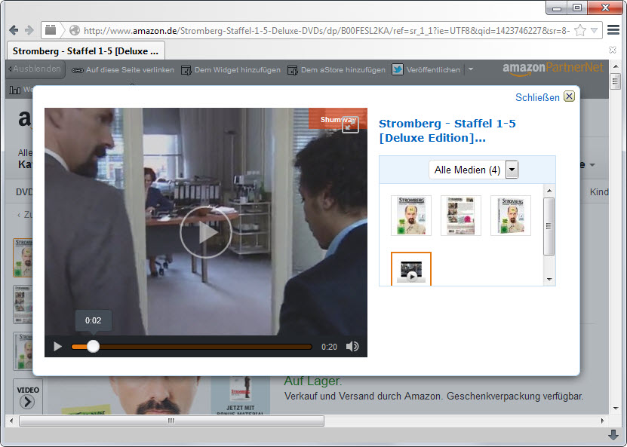Open the browser hamburger menu

click(613, 30)
